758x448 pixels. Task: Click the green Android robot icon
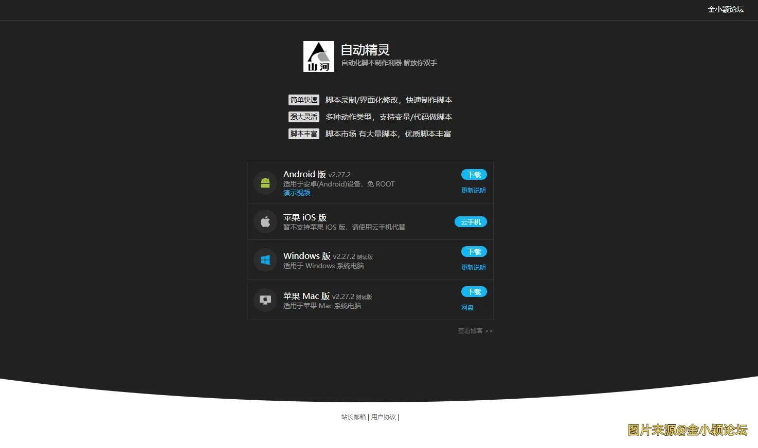(265, 182)
